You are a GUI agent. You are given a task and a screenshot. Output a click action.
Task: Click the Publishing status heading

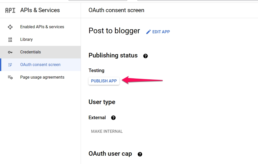point(113,55)
